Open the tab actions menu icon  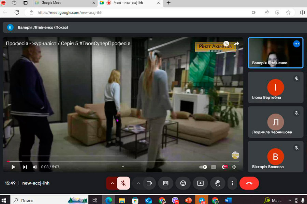pos(26,3)
